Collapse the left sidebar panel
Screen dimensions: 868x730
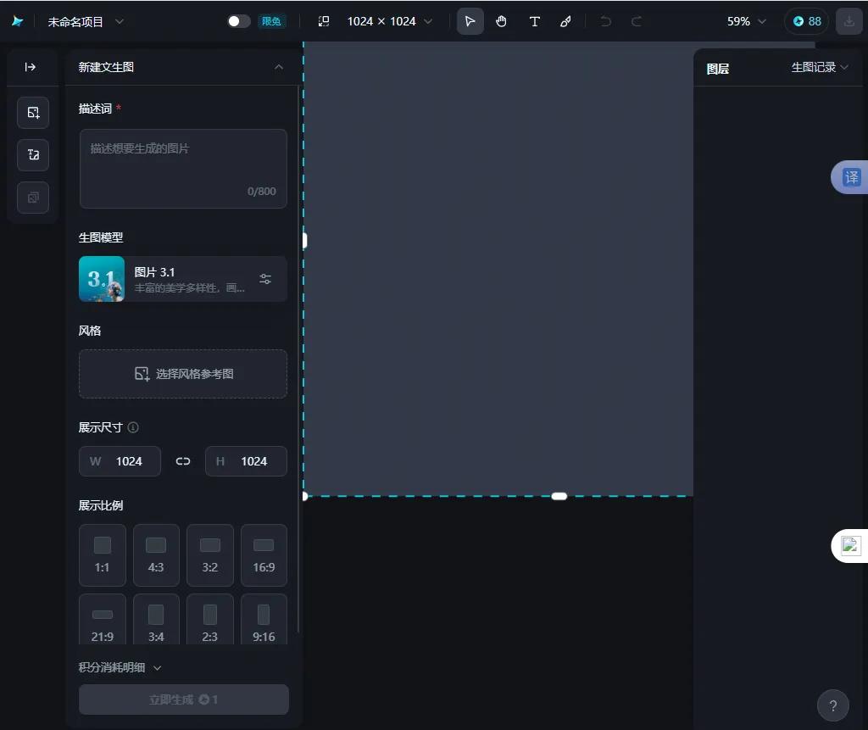click(x=31, y=67)
